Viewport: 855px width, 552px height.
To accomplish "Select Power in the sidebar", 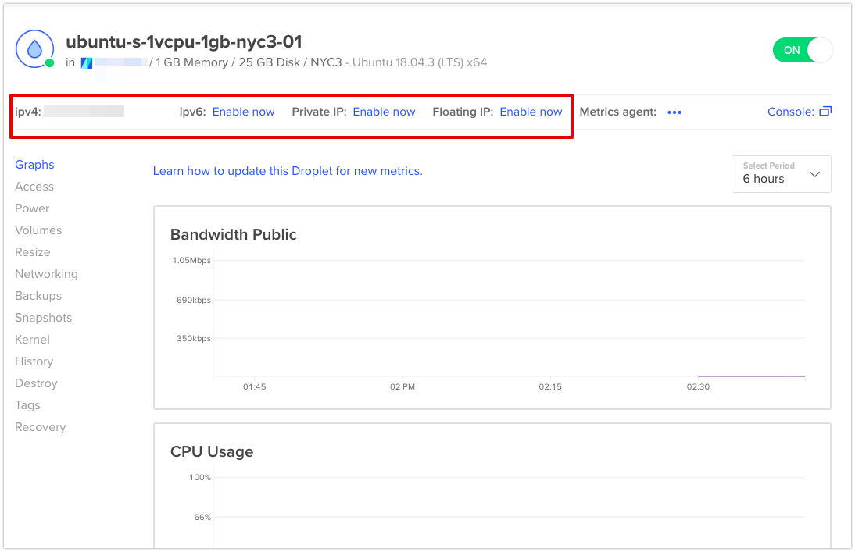I will tap(32, 208).
